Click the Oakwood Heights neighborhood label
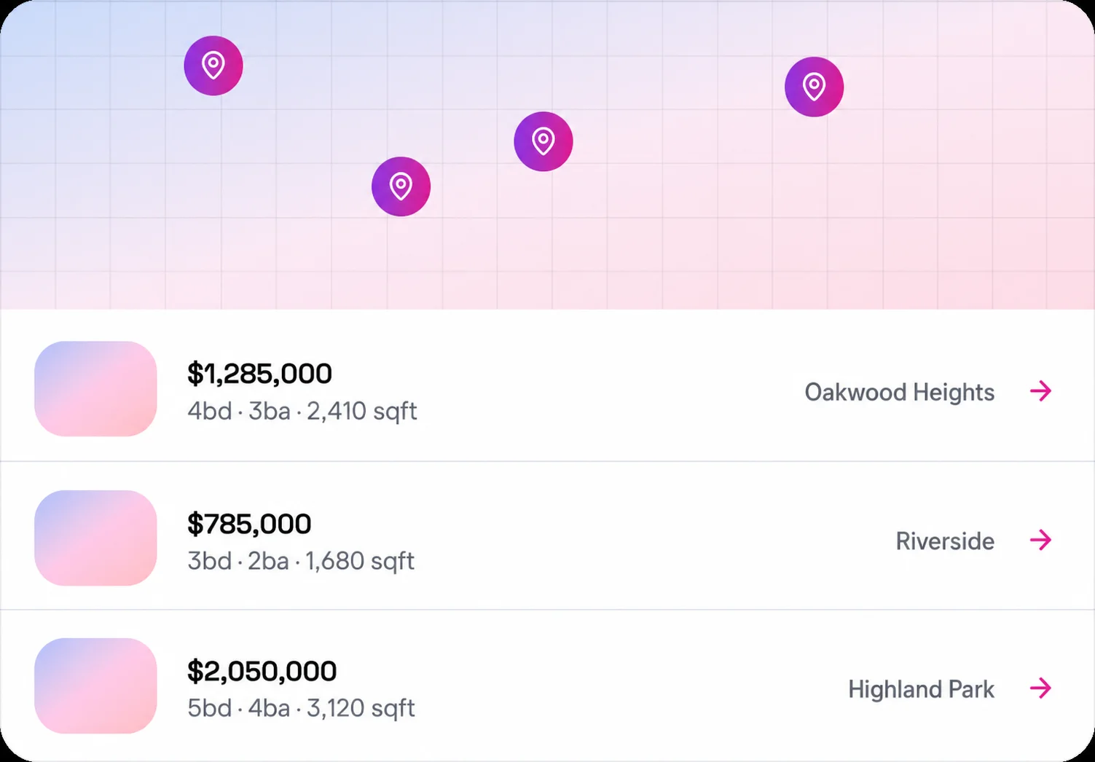Viewport: 1095px width, 762px height. point(899,393)
